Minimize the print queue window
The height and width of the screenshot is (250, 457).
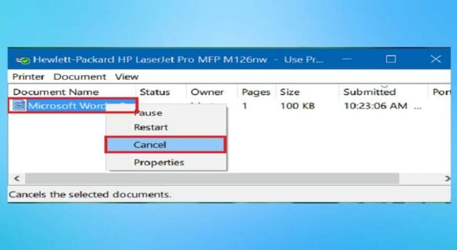click(347, 59)
